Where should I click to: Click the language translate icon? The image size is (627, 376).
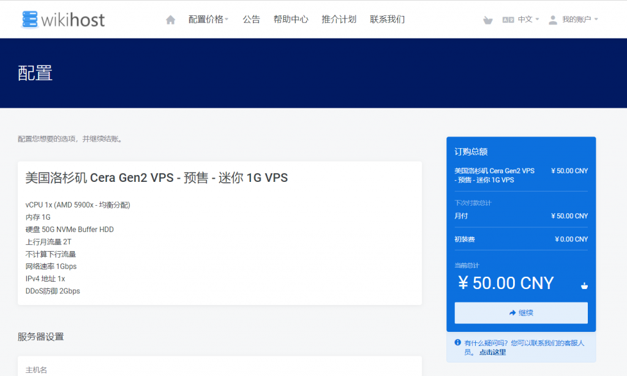(508, 20)
